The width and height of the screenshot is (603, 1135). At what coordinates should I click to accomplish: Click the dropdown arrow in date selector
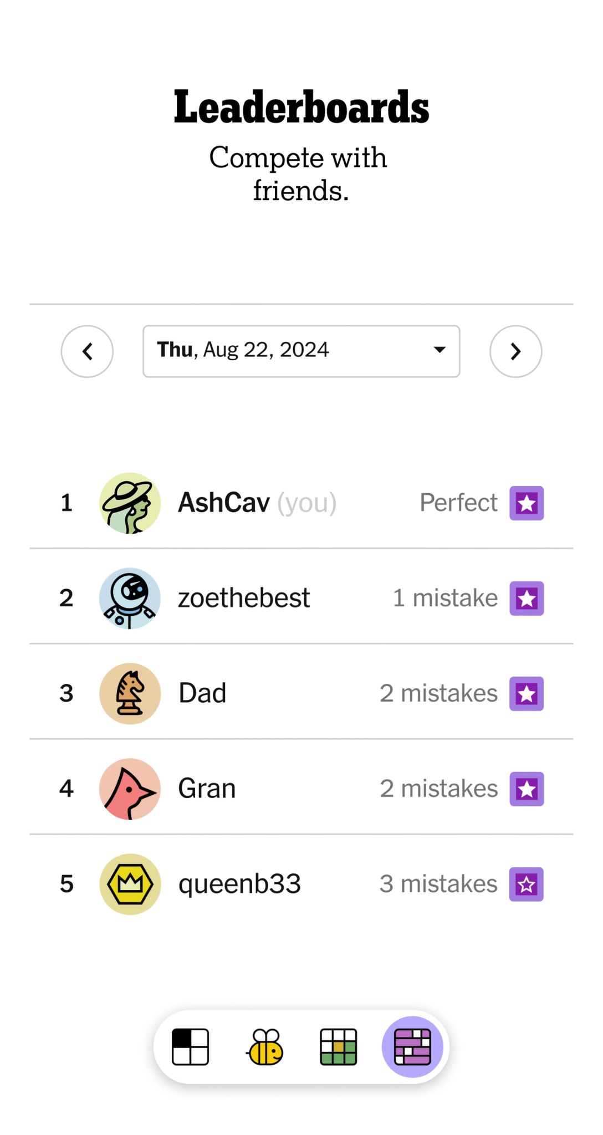440,350
